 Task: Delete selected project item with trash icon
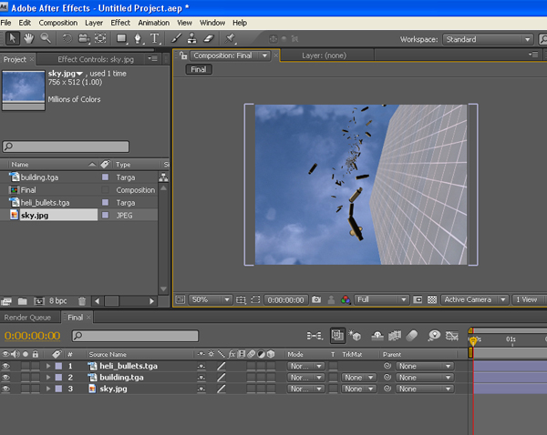[x=82, y=301]
